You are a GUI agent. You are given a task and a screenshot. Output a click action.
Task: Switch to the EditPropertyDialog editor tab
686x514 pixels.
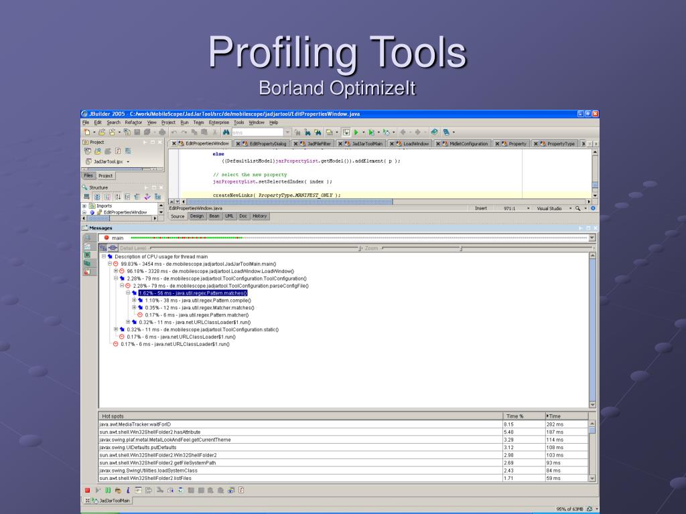264,143
